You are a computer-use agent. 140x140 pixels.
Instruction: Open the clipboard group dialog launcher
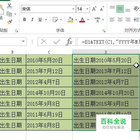pyautogui.click(x=16, y=31)
